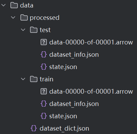Click the train folder icon
The width and height of the screenshot is (137, 134).
click(x=34, y=79)
